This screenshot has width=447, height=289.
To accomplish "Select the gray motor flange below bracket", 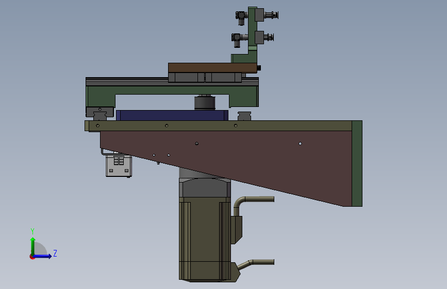I will [x=205, y=188].
